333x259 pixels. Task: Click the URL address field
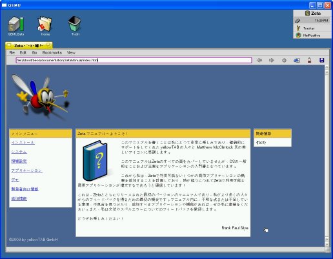coord(134,60)
